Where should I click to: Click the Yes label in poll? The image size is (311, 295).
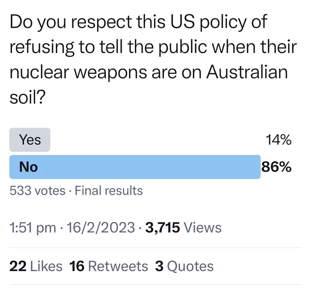(30, 139)
